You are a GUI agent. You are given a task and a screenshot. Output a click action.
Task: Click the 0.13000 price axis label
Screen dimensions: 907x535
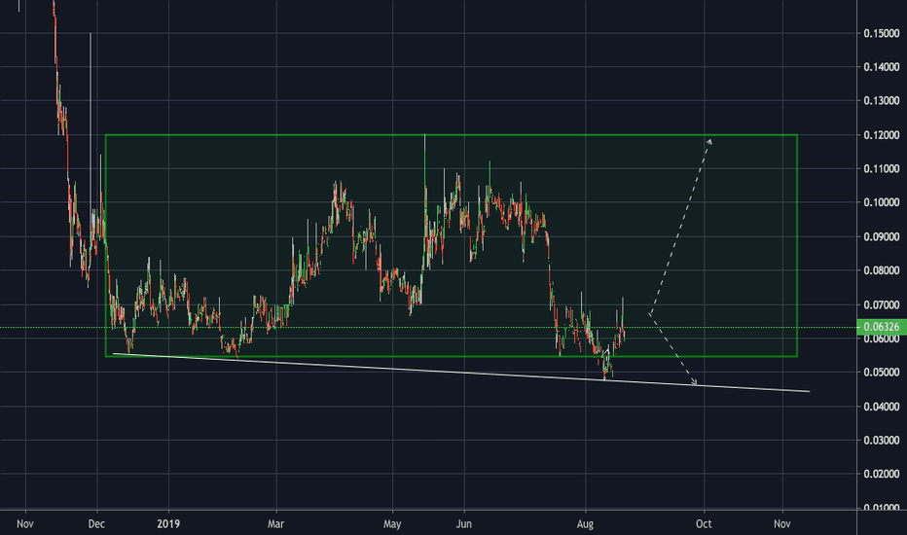pyautogui.click(x=882, y=100)
